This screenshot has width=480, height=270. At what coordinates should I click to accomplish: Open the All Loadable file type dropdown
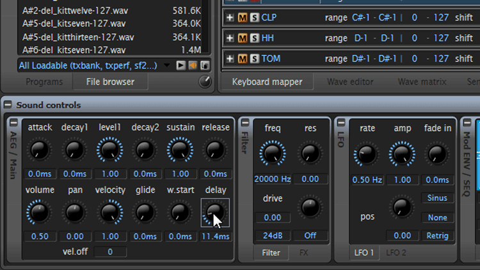click(166, 65)
